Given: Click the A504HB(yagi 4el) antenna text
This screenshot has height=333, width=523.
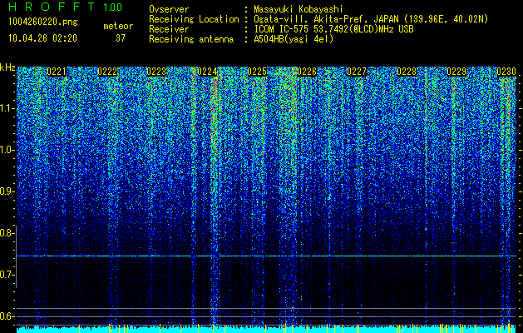Looking at the screenshot, I should click(294, 39).
